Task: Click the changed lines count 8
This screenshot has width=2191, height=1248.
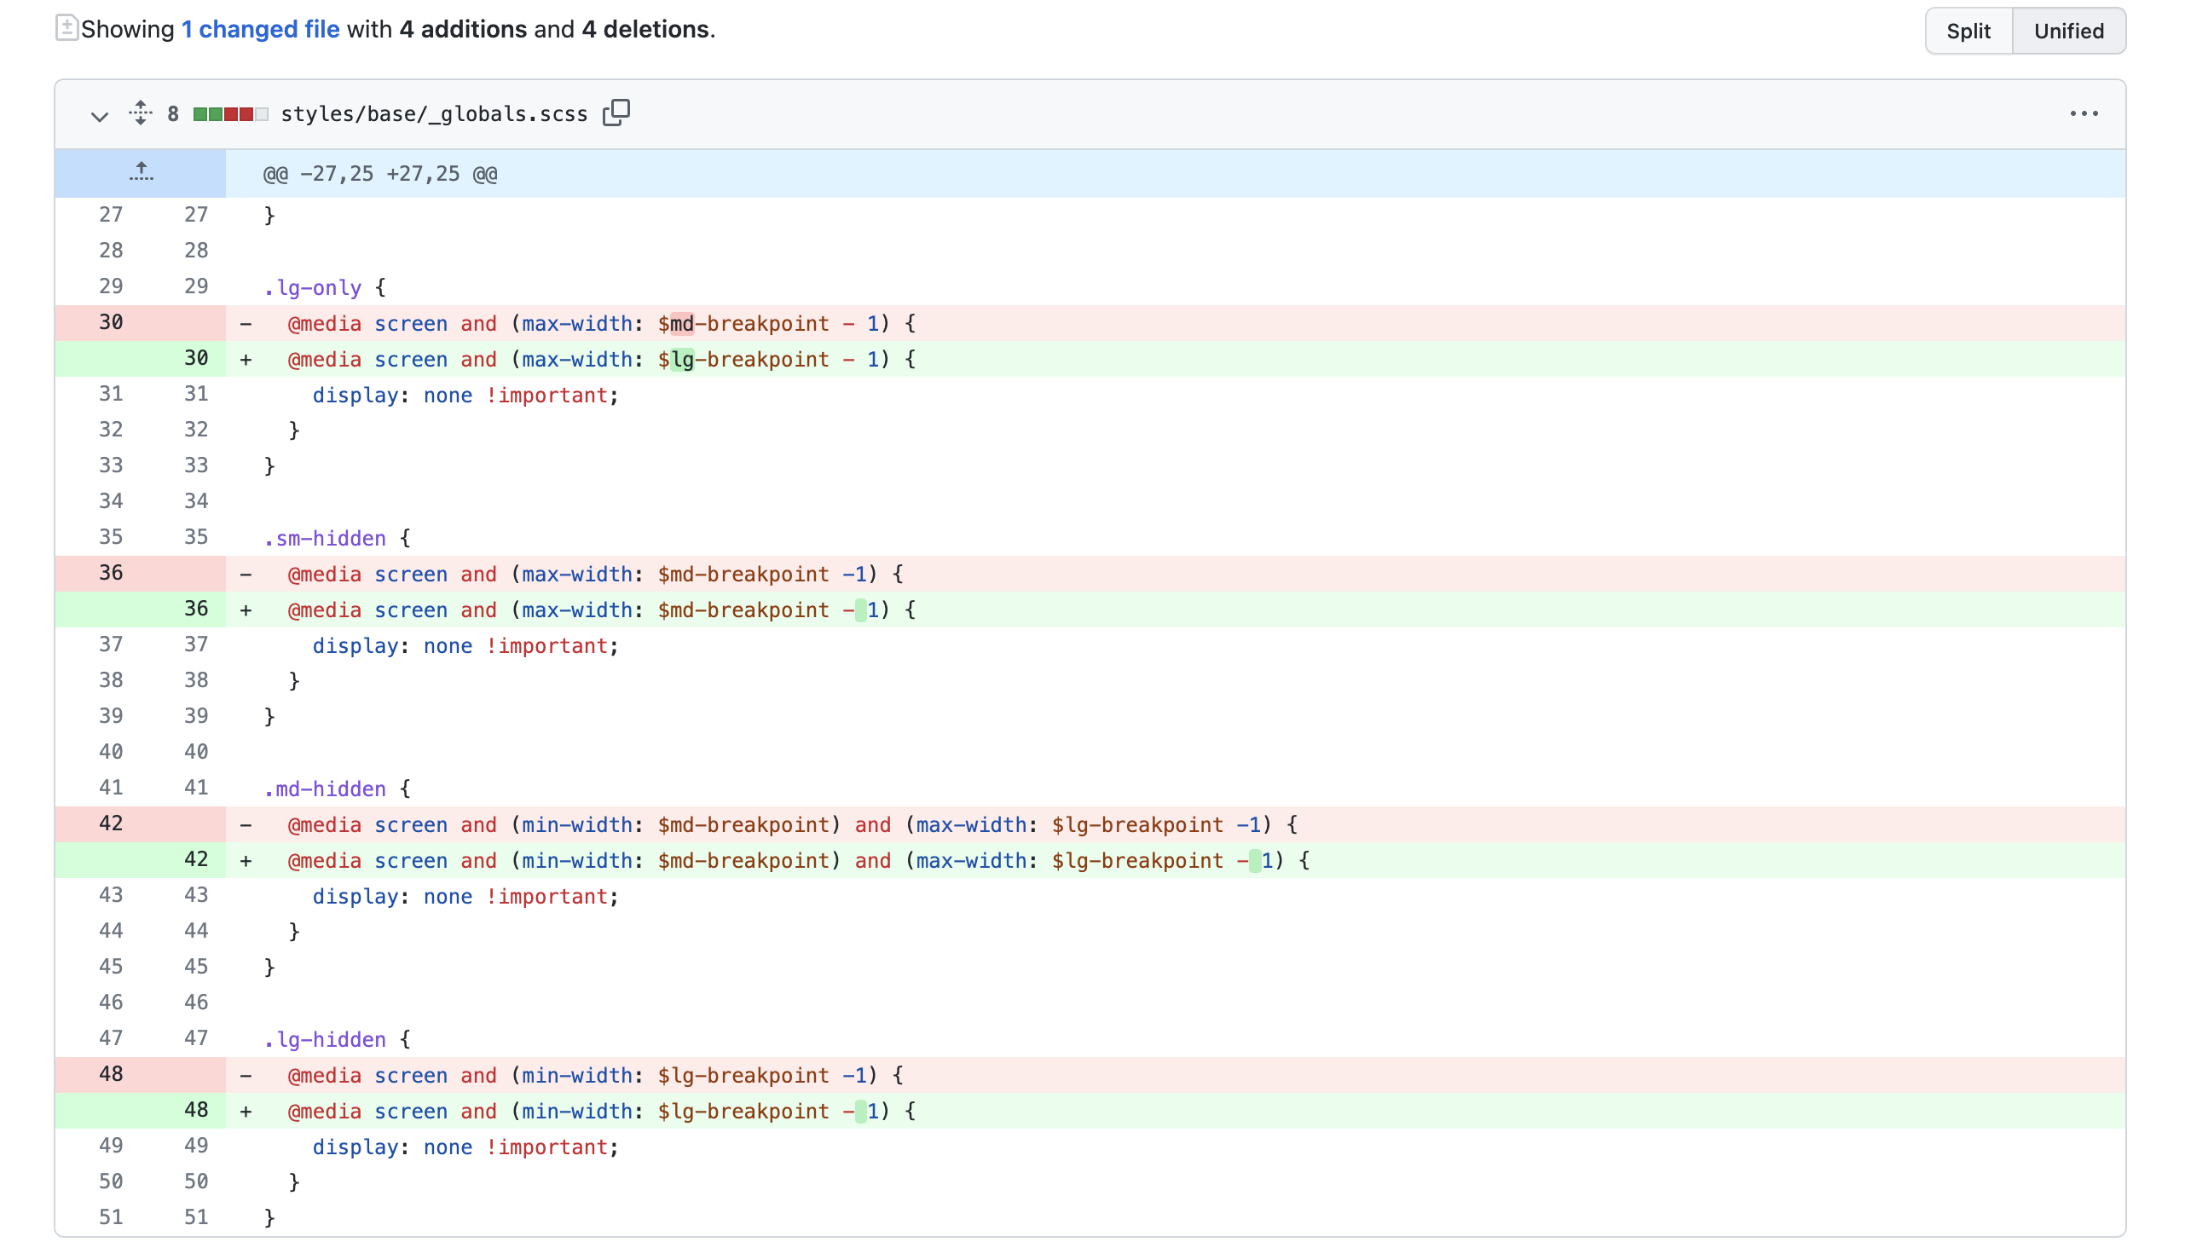Action: pyautogui.click(x=173, y=114)
